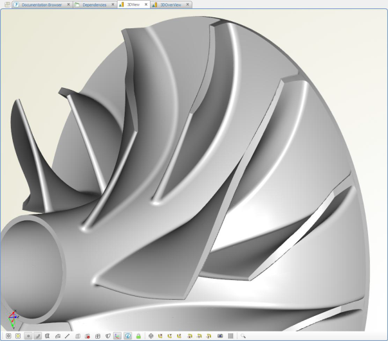Select the isometric view cube icon

[151, 336]
